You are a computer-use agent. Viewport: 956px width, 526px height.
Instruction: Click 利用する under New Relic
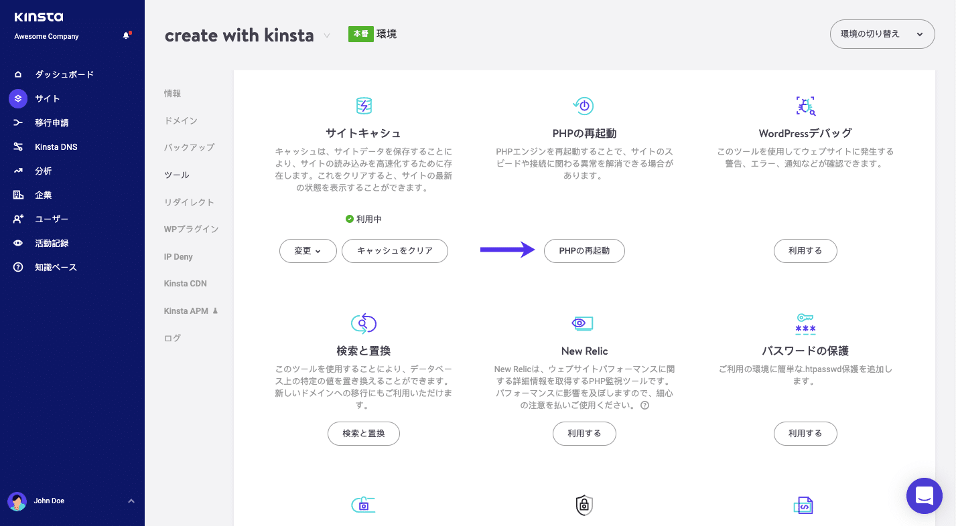point(583,433)
